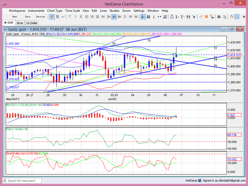This screenshot has height=186, width=248.
Task: Select the 8H time scale
Action: tap(119, 17)
